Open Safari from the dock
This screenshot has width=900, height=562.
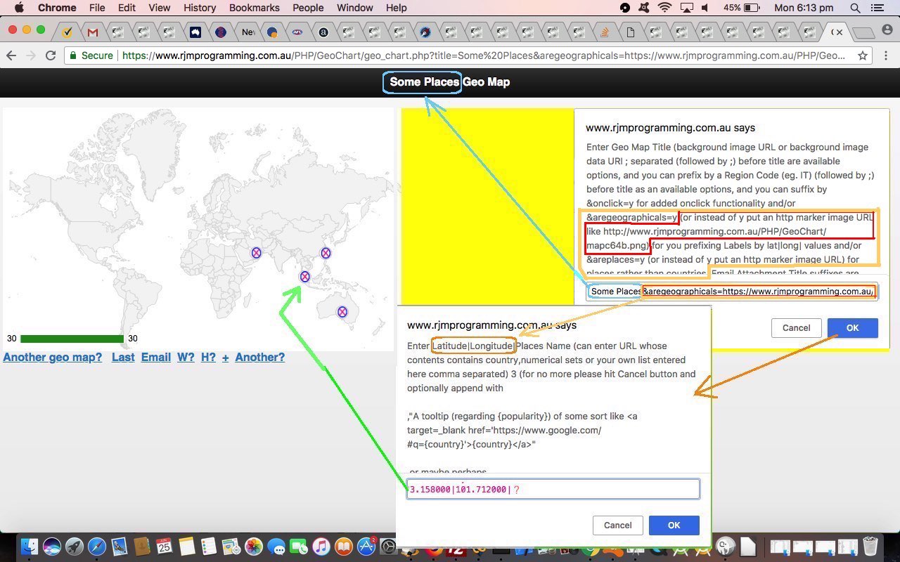97,547
